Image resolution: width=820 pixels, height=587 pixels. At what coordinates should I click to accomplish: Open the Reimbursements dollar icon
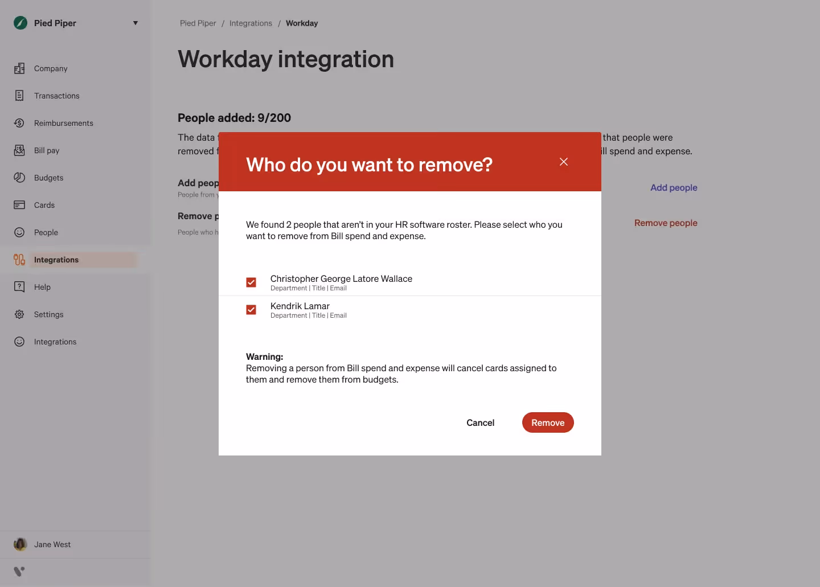pos(19,123)
